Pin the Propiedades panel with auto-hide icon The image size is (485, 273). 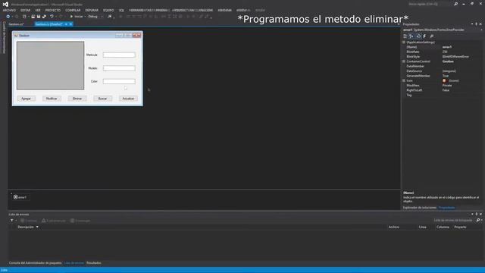coord(477,24)
